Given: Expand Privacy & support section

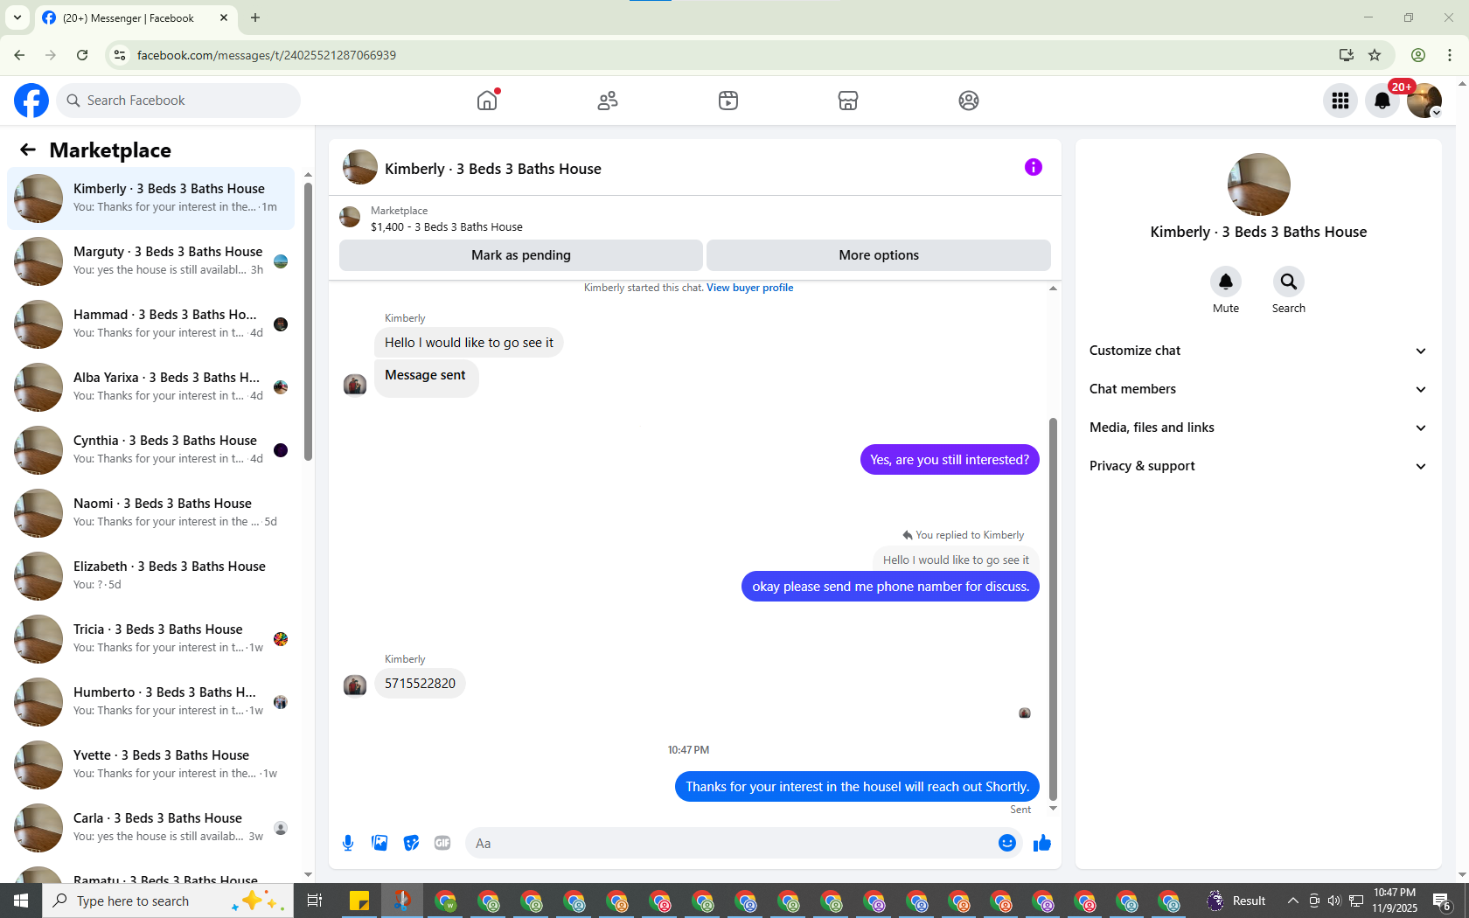Looking at the screenshot, I should point(1258,466).
